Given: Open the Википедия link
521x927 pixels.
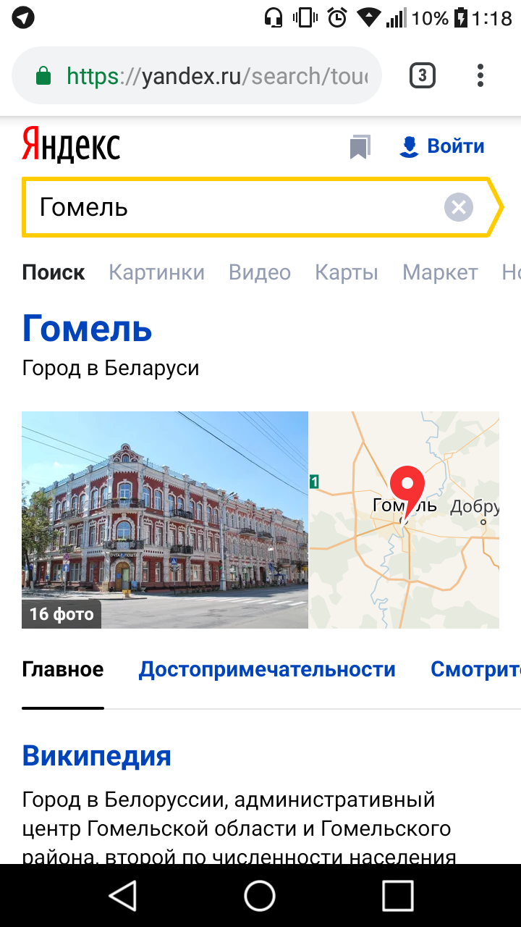Looking at the screenshot, I should (x=96, y=755).
